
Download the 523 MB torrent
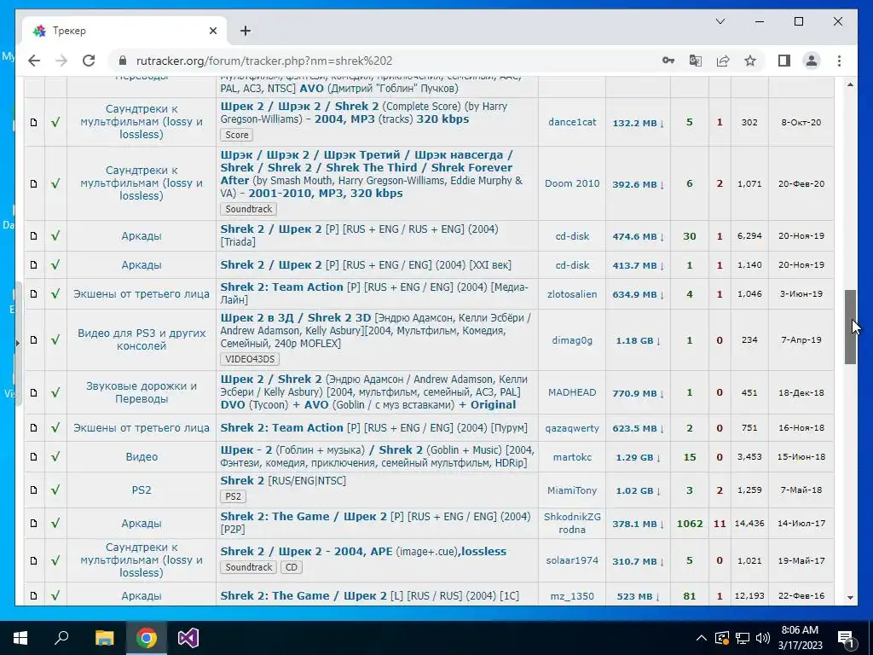[638, 596]
